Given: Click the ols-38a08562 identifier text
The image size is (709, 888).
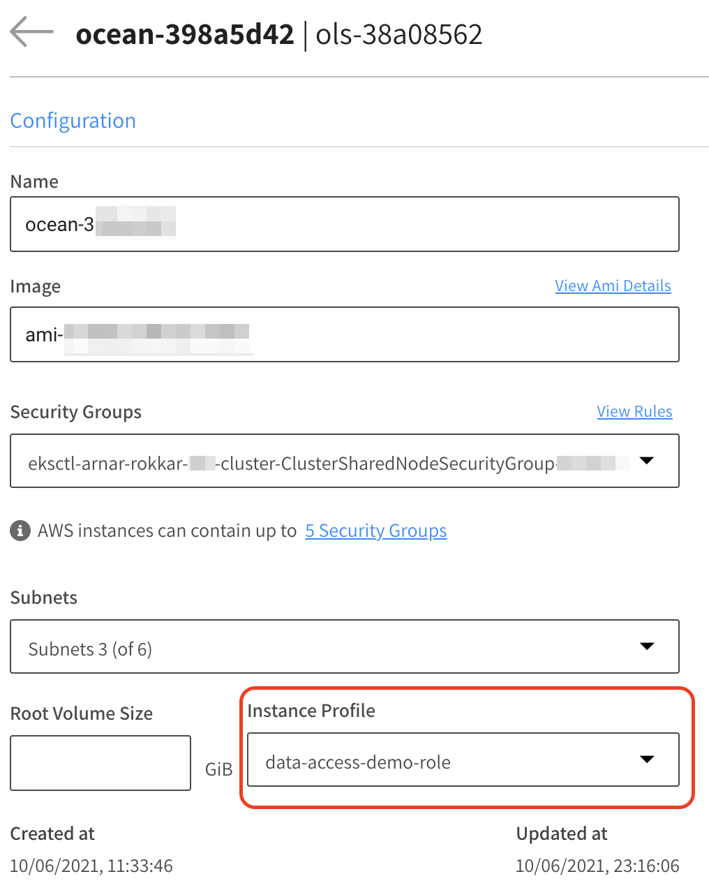Looking at the screenshot, I should tap(399, 34).
